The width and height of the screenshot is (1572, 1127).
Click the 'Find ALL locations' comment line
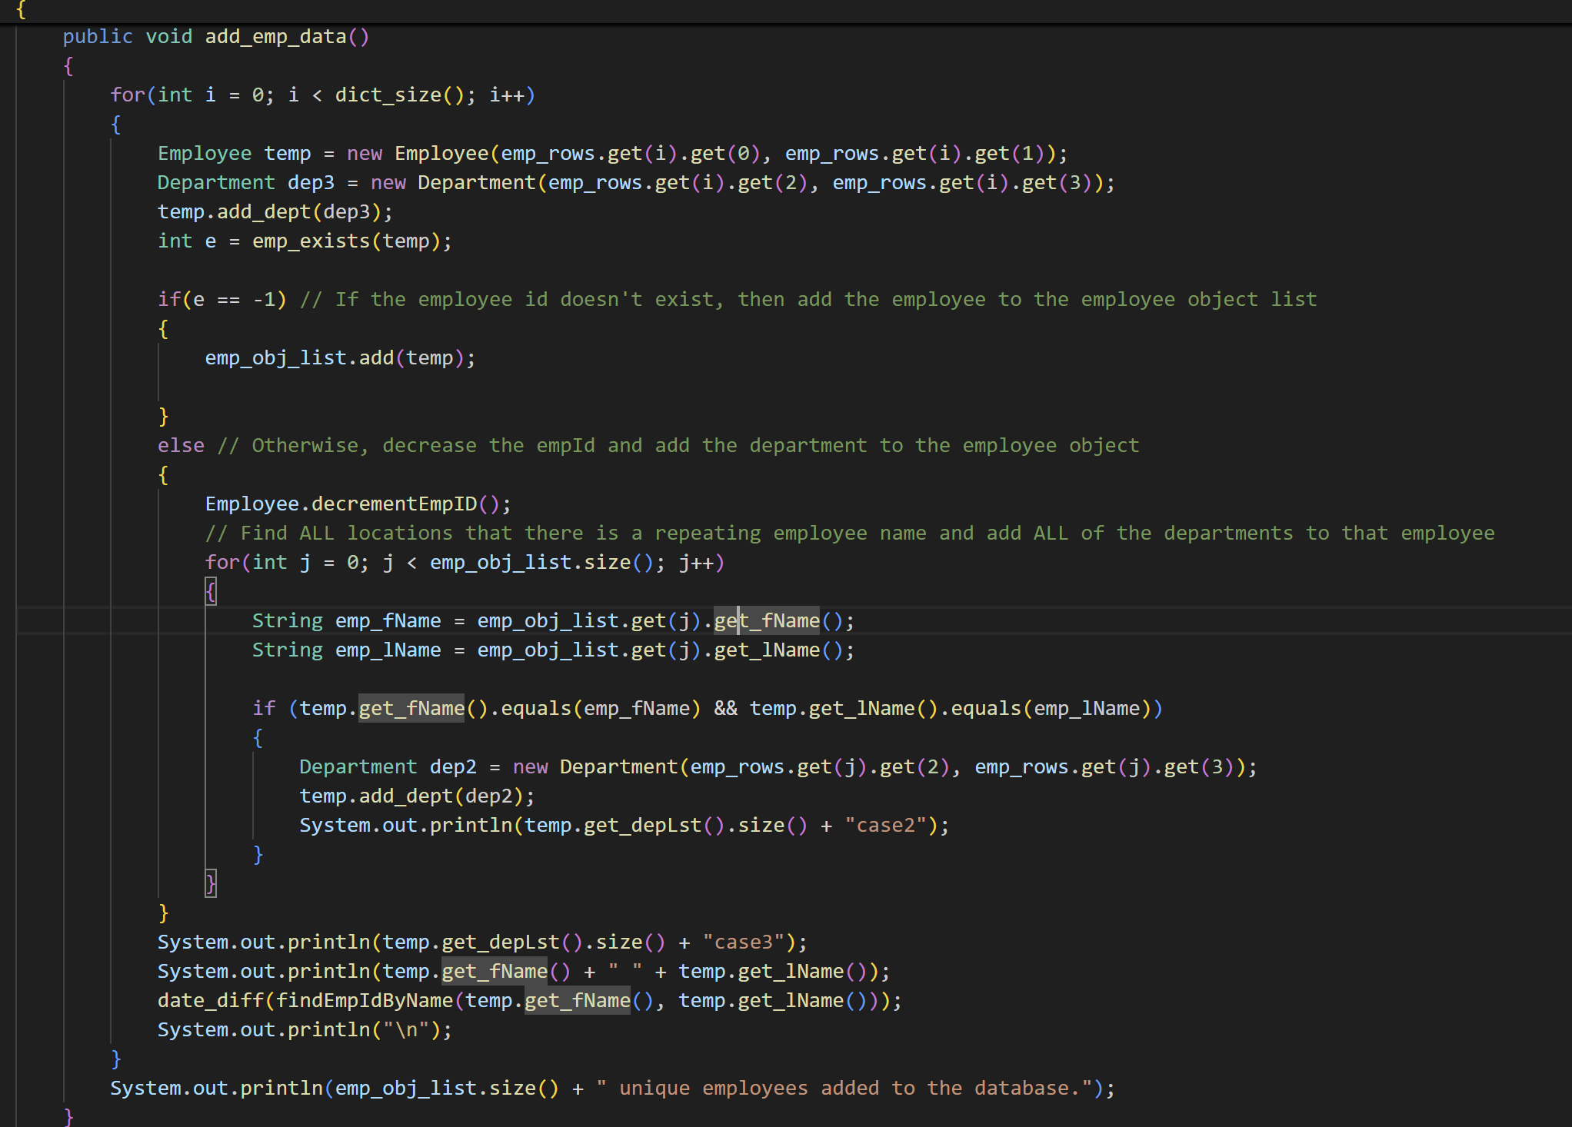coord(849,534)
